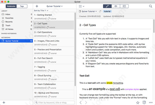Click the tutorial tag pill in the note header
Viewport: 155px width, 105px height.
coord(107,11)
